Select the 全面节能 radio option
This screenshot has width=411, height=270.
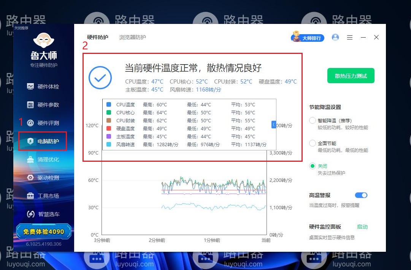click(x=313, y=143)
